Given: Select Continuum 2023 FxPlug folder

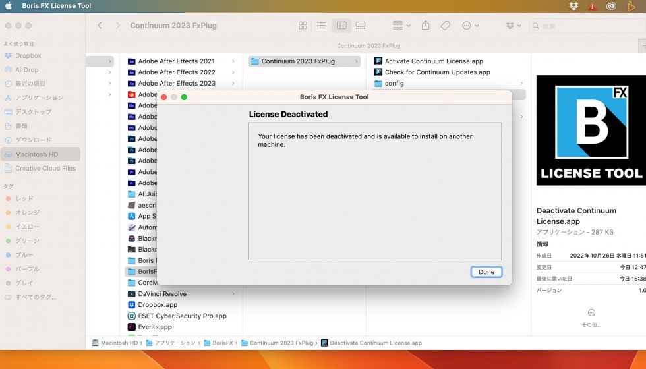Looking at the screenshot, I should pos(305,61).
